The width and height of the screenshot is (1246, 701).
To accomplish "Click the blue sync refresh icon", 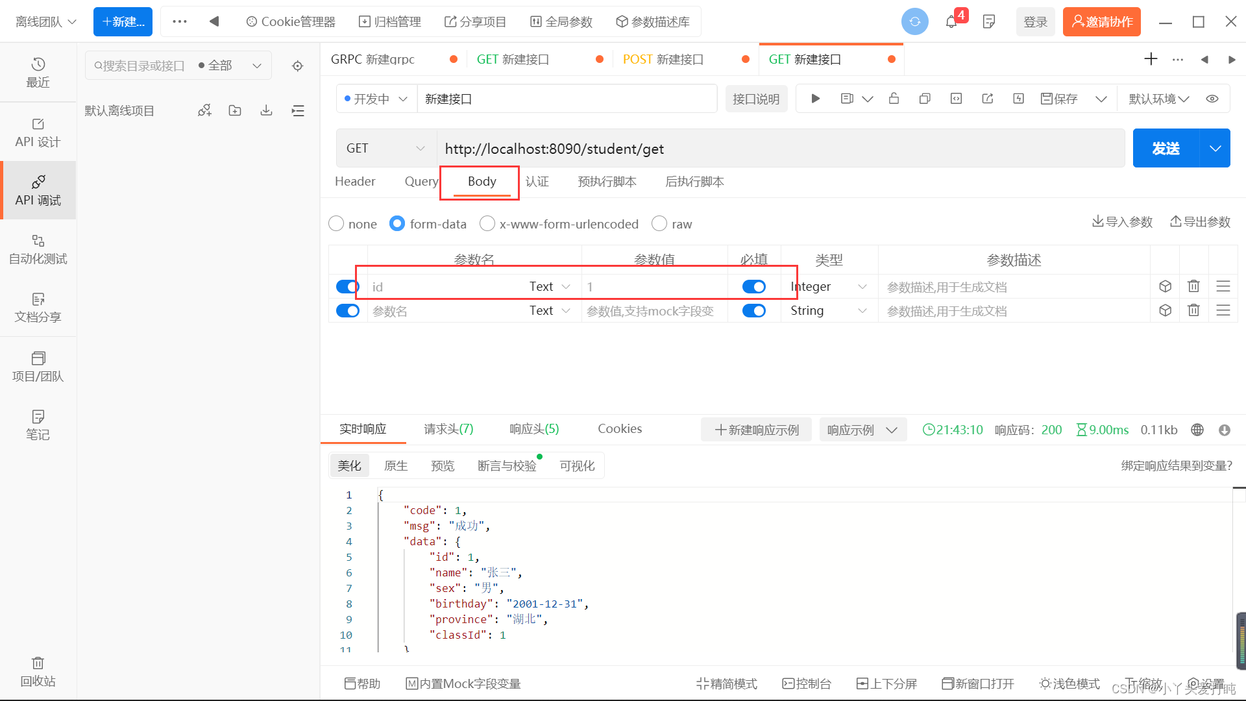I will 915,21.
